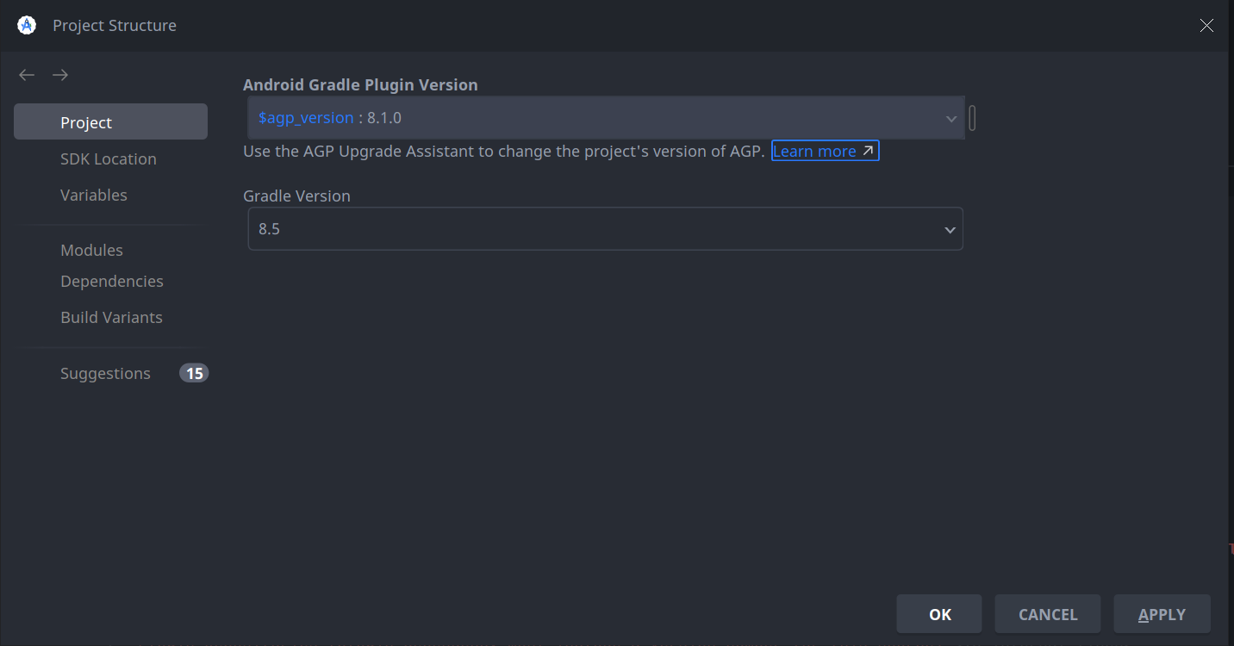Click the external link arrow beside Learn more
The width and height of the screenshot is (1234, 646).
coord(868,152)
